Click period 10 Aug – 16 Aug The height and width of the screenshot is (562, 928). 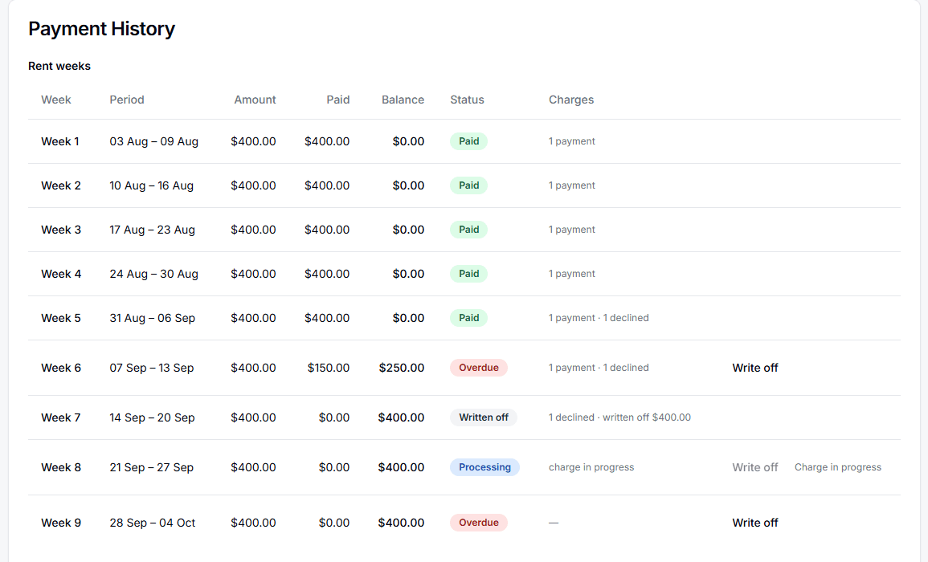pyautogui.click(x=152, y=185)
